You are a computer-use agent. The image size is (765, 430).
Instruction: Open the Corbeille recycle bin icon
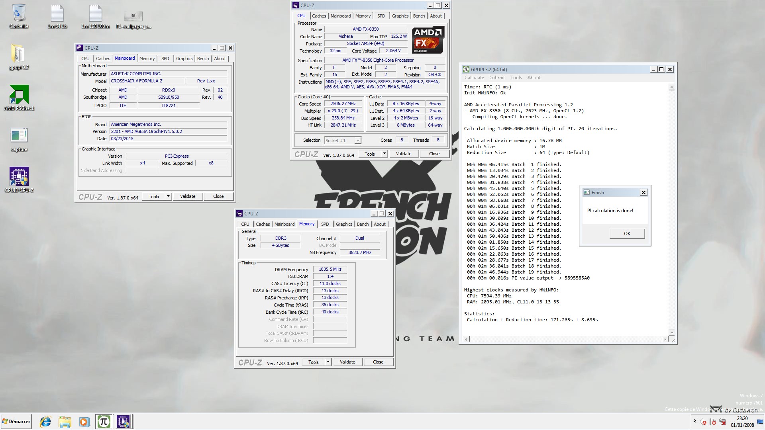click(x=19, y=16)
